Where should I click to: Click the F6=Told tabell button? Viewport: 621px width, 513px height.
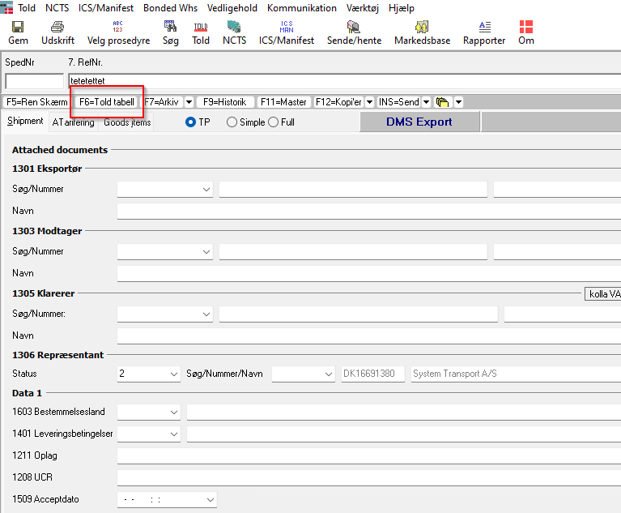point(106,102)
